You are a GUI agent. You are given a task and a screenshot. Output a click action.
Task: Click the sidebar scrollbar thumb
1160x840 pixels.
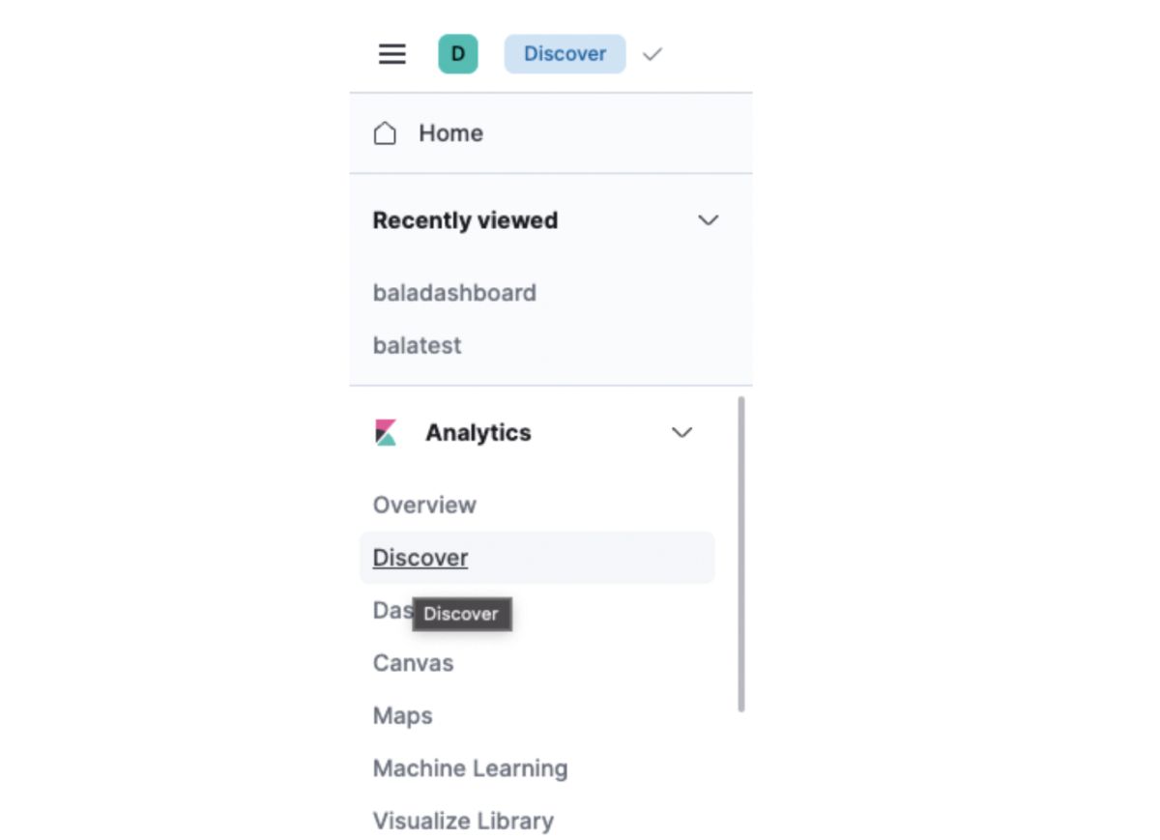point(743,551)
